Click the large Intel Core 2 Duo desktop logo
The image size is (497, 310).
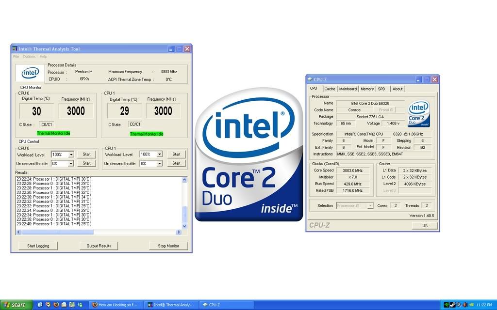pos(249,155)
